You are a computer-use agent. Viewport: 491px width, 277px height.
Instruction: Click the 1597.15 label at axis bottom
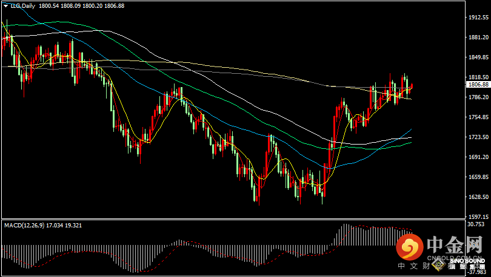click(478, 217)
